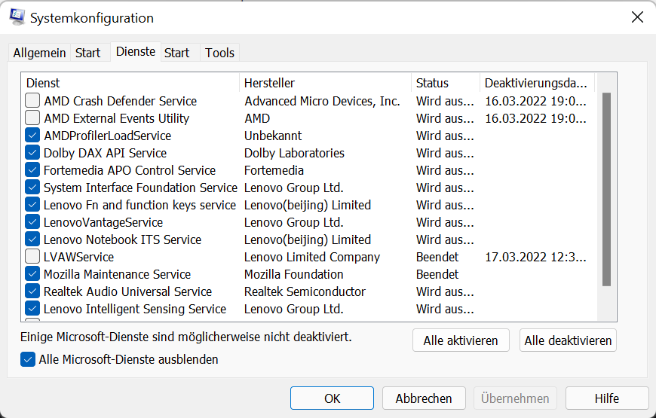
Task: Sort by the Deaktivierungsdatum column header
Action: [x=537, y=83]
